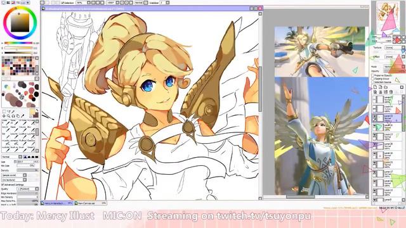Image resolution: width=406 pixels, height=228 pixels.
Task: Toggle visibility of layer below the highlighted one
Action: pyautogui.click(x=374, y=125)
